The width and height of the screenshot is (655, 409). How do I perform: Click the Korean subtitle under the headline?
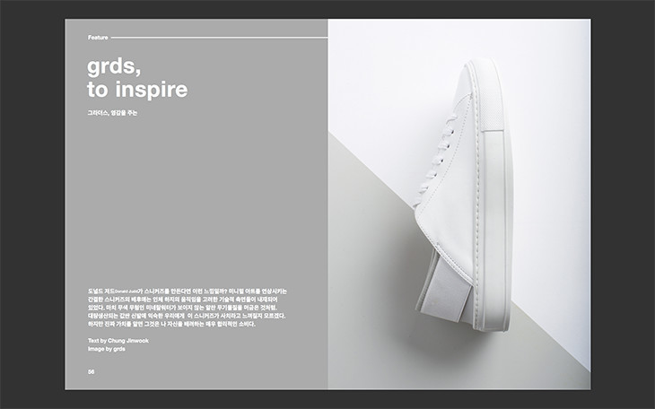[x=112, y=113]
